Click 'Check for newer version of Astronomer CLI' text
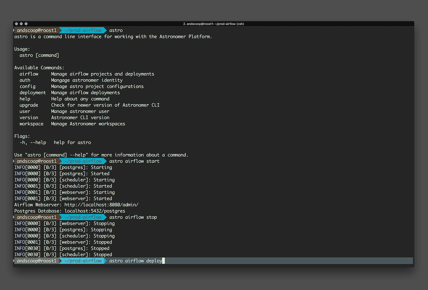428x290 pixels. (106, 105)
